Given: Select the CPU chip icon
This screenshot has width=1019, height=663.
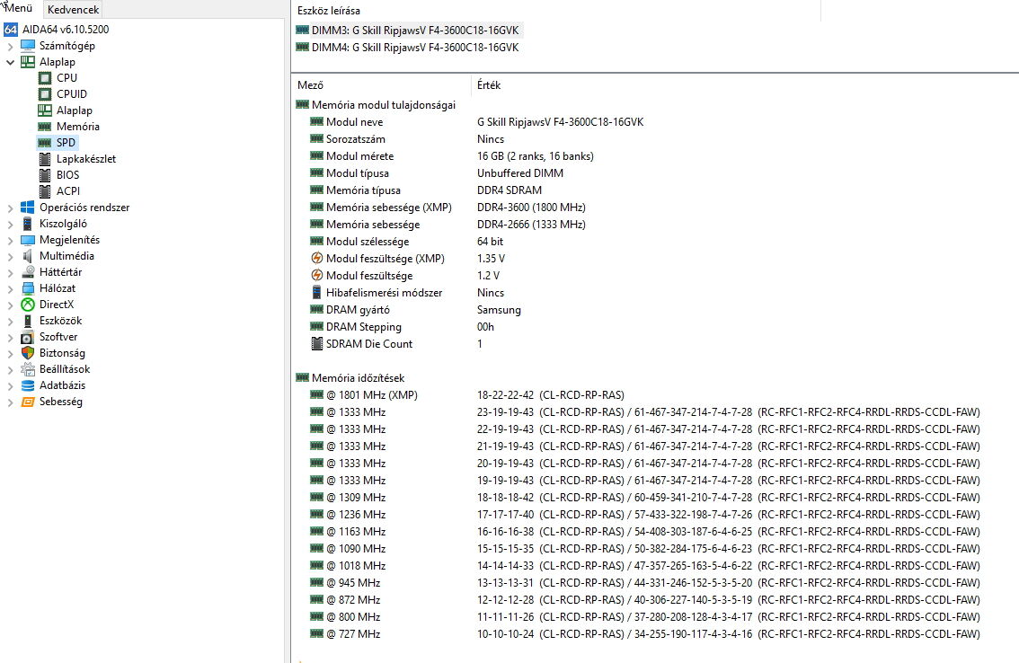Looking at the screenshot, I should tap(45, 78).
